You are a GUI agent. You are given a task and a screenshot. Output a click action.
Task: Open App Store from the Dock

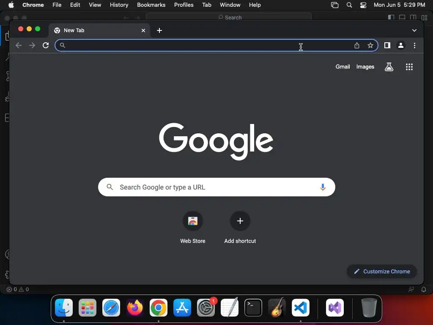[x=182, y=308]
